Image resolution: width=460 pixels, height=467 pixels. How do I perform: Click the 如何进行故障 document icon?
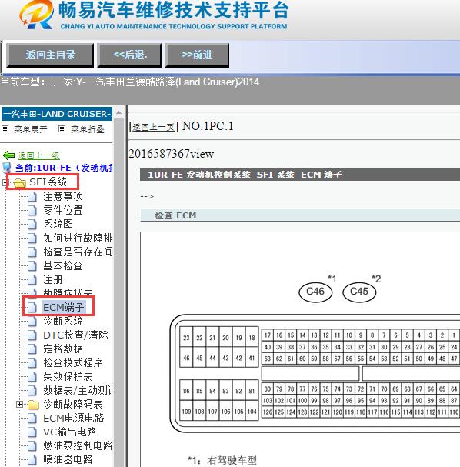click(32, 239)
